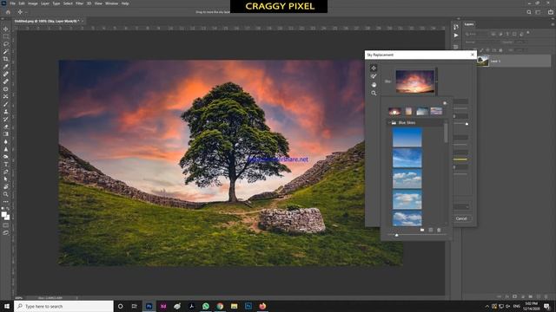556x312 pixels.
Task: Select Layer 1 in Layers panel
Action: pyautogui.click(x=514, y=62)
